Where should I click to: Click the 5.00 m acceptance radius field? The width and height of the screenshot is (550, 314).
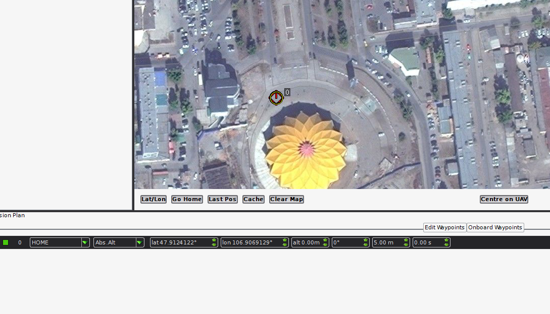pyautogui.click(x=391, y=242)
